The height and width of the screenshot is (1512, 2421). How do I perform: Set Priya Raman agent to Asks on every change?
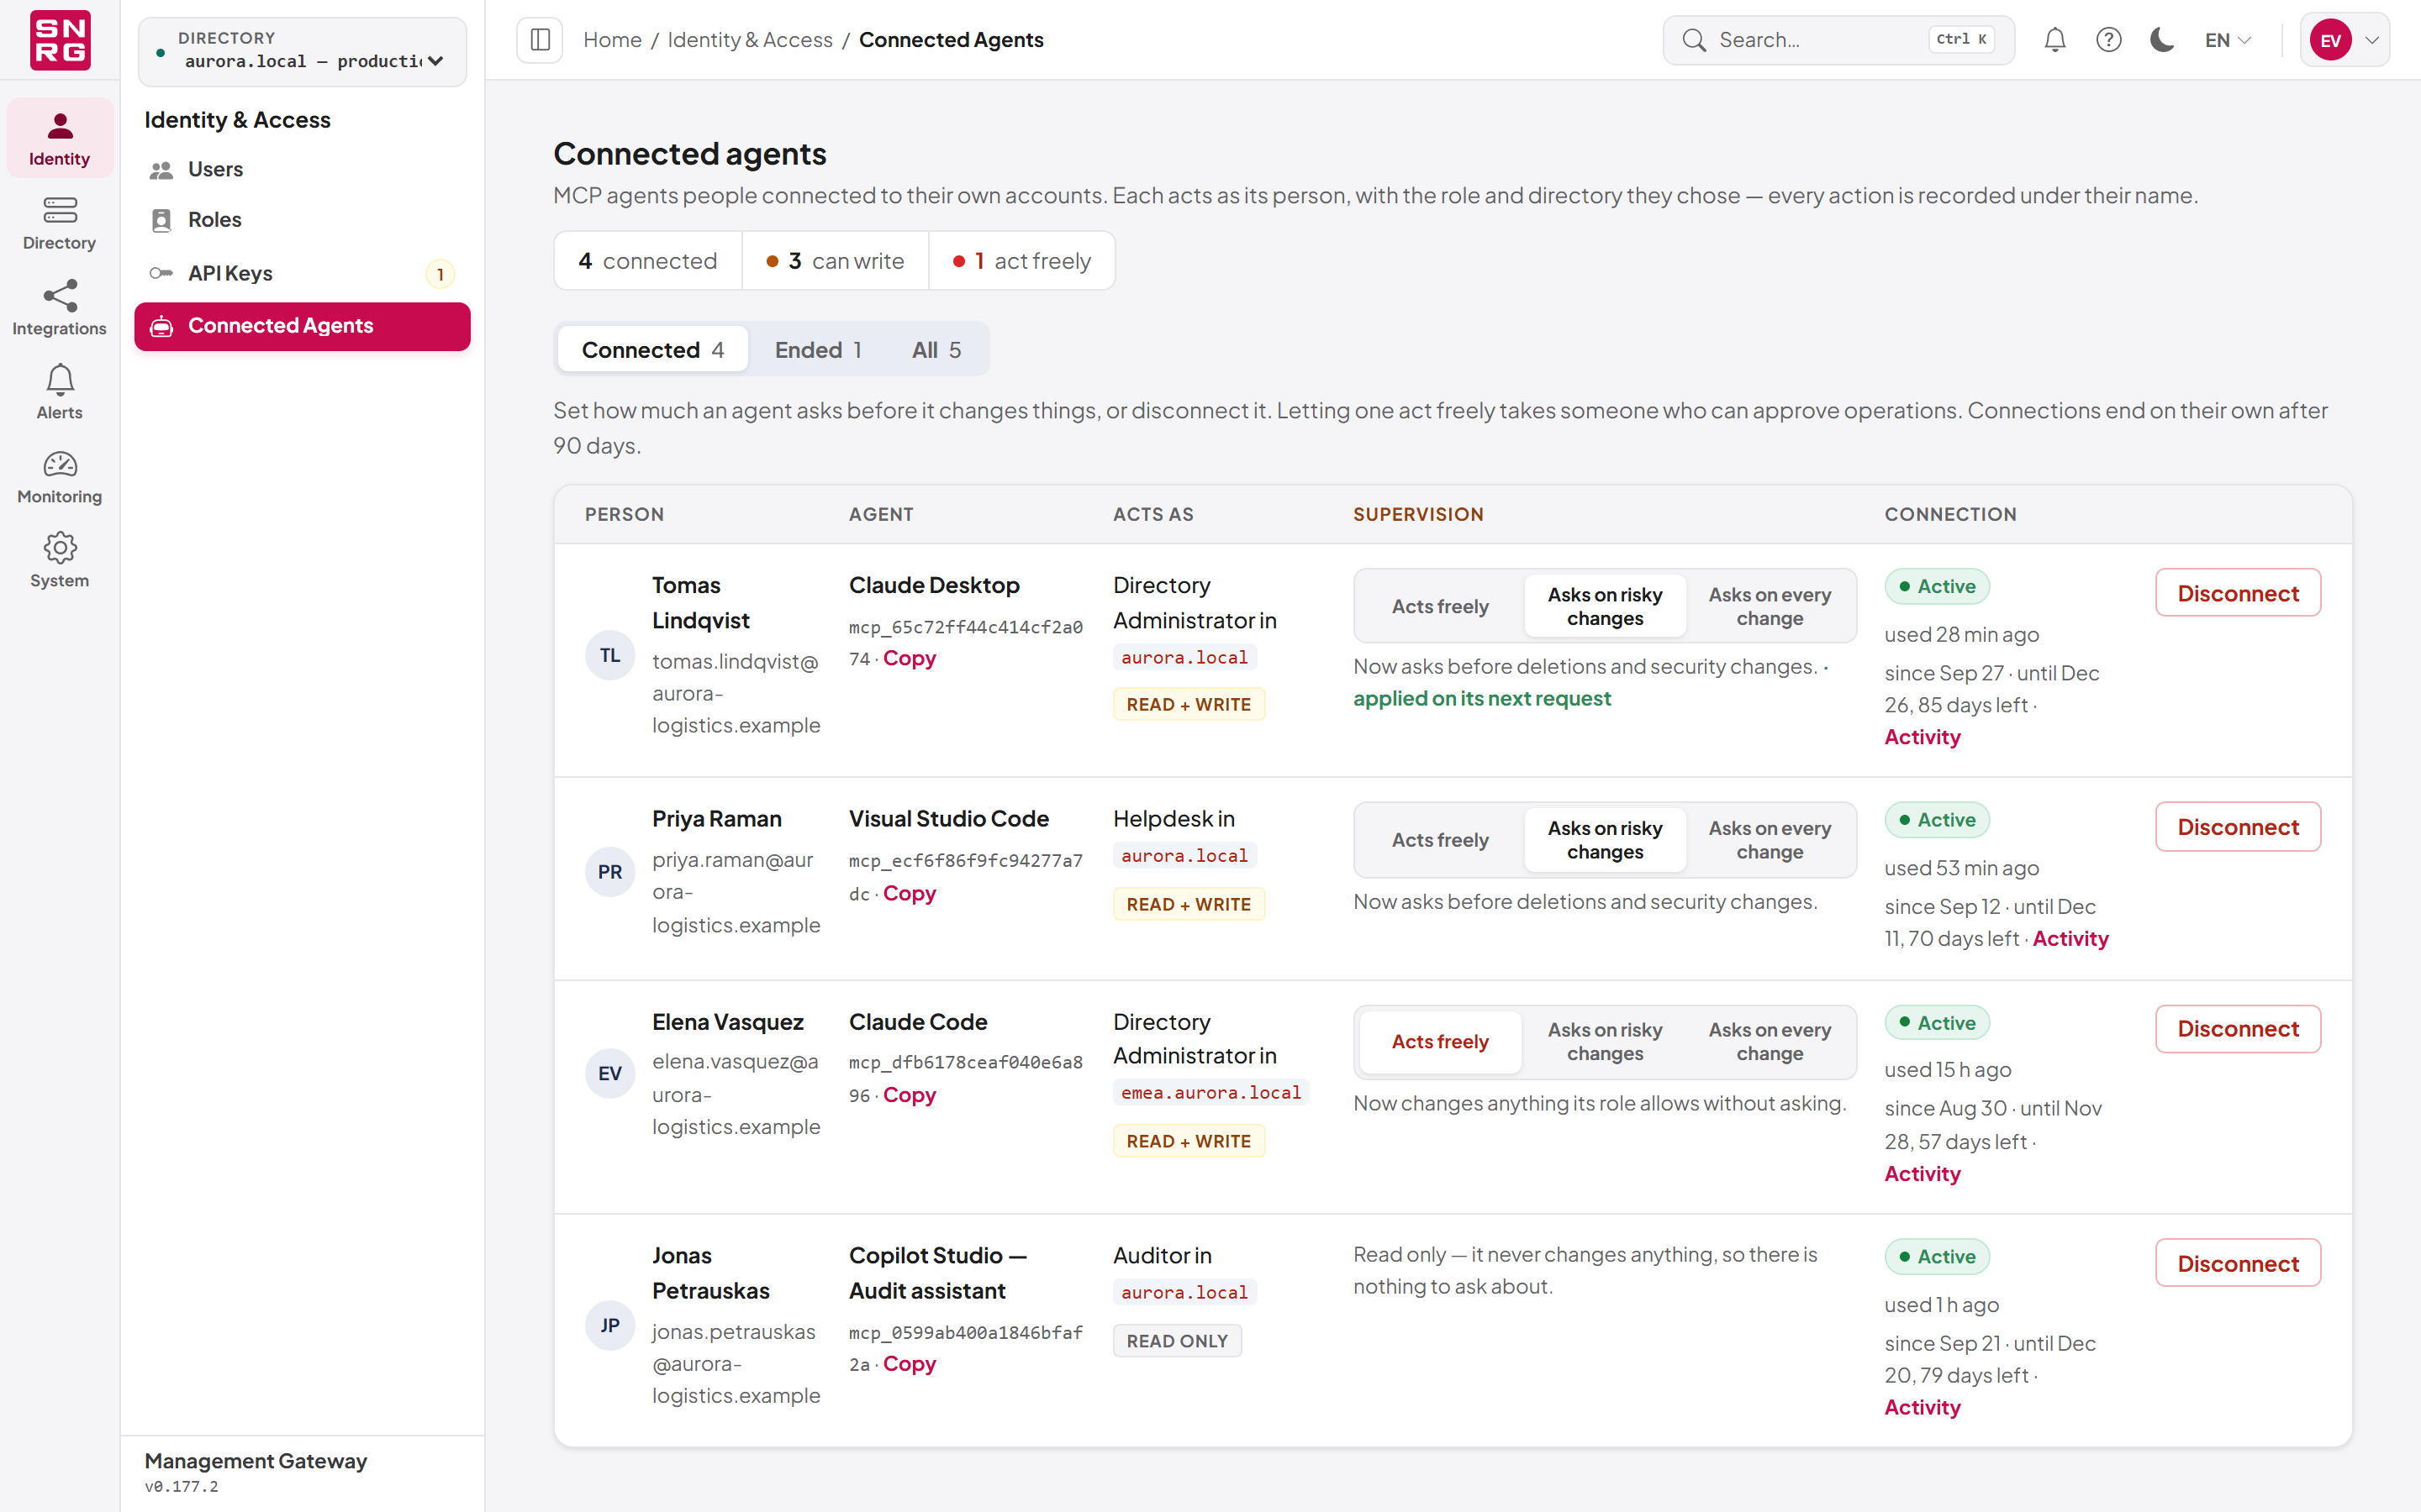point(1769,840)
